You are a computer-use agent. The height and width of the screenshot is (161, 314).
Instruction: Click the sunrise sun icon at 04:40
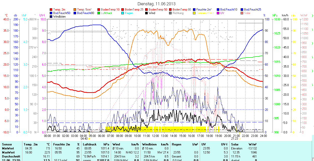pyautogui.click(x=89, y=139)
